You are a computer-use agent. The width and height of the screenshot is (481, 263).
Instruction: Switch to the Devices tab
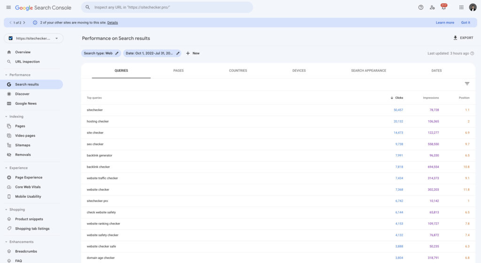coord(299,71)
